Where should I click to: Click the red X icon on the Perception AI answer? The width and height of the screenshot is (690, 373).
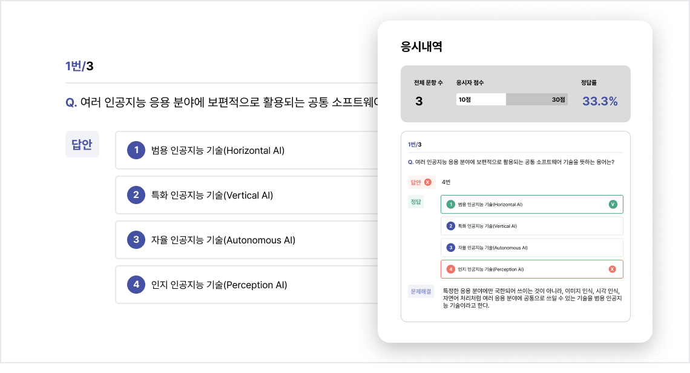pos(613,269)
